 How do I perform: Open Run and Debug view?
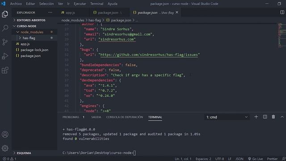pyautogui.click(x=5, y=56)
